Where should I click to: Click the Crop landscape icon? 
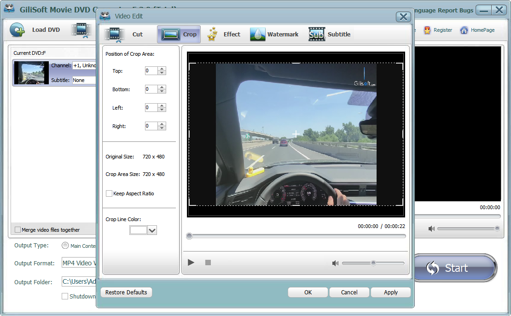(x=171, y=34)
